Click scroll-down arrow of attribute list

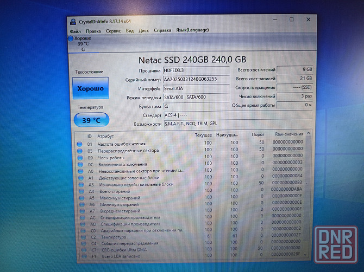(x=305, y=255)
